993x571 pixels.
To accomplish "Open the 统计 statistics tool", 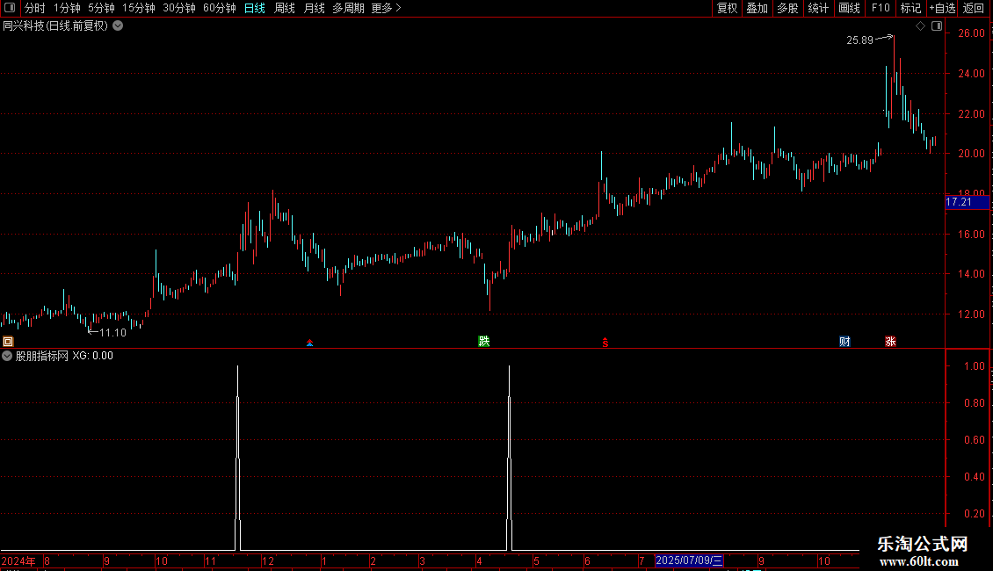I will 818,8.
